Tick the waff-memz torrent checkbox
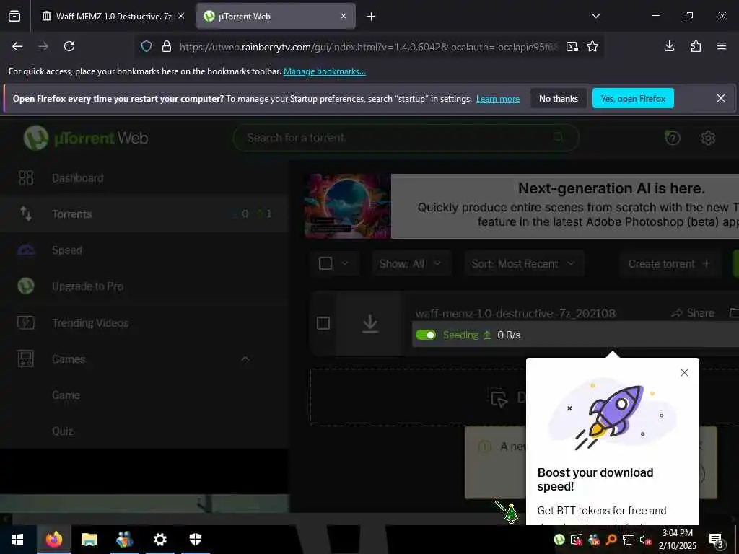Image resolution: width=739 pixels, height=554 pixels. pos(323,323)
